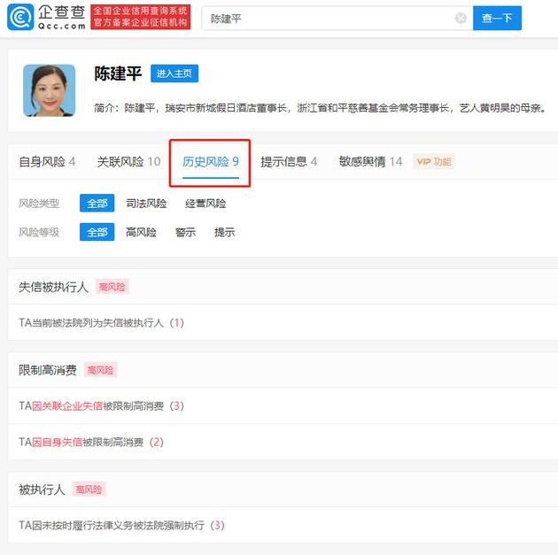Screen dimensions: 558x555
Task: Click 进入主页 button
Action: click(x=174, y=74)
